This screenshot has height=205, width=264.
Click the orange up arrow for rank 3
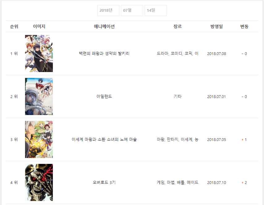click(x=242, y=140)
